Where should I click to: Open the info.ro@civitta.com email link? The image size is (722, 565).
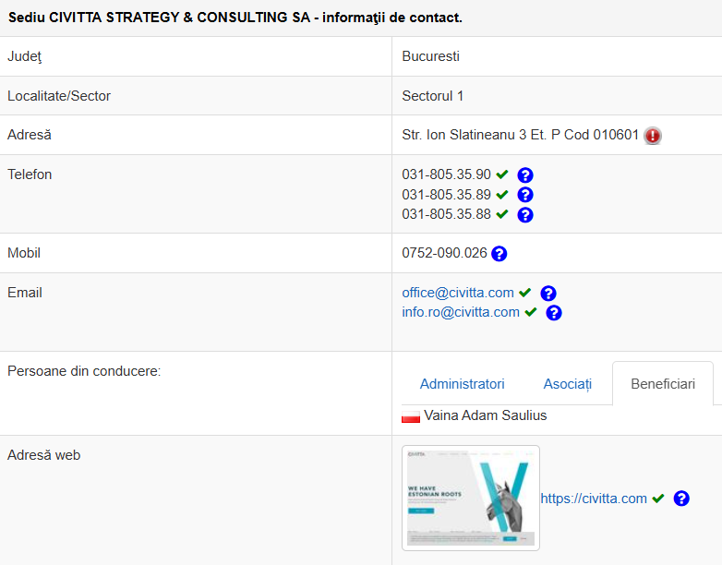(x=461, y=312)
